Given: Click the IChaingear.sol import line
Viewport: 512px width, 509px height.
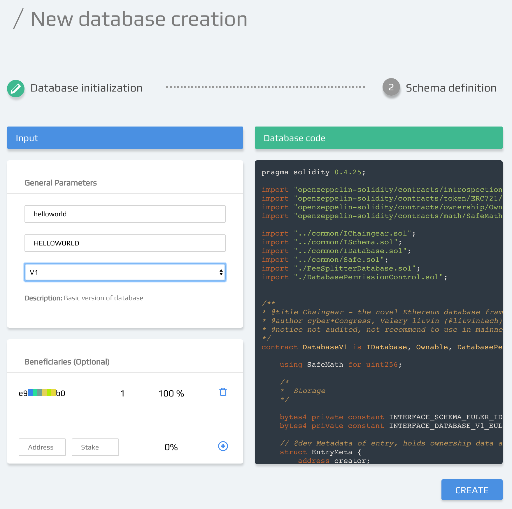Looking at the screenshot, I should pos(339,233).
